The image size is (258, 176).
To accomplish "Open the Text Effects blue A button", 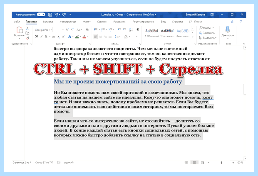I will [69, 37].
